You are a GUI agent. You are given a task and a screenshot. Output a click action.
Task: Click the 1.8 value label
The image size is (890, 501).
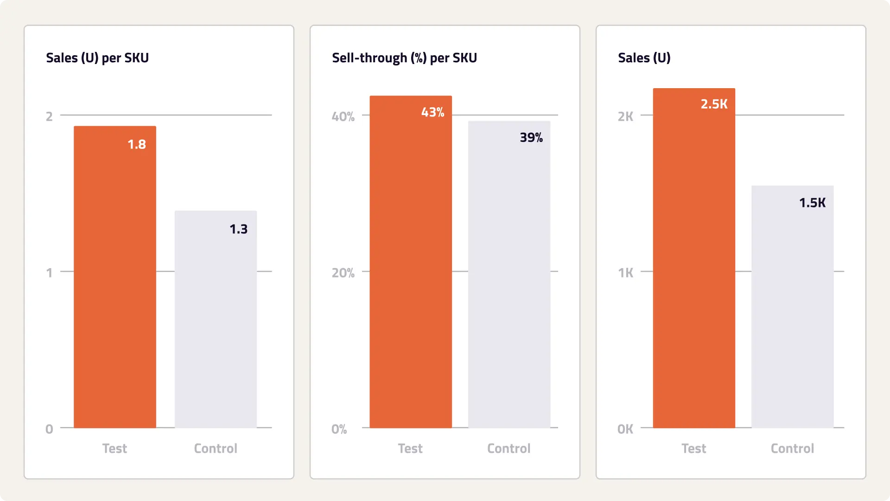pyautogui.click(x=137, y=145)
